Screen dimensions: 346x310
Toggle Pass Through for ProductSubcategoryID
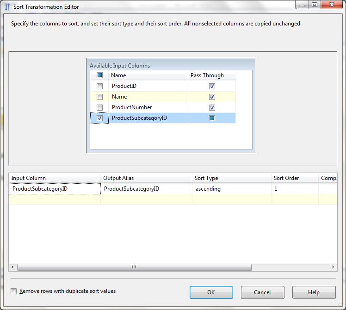coord(212,118)
